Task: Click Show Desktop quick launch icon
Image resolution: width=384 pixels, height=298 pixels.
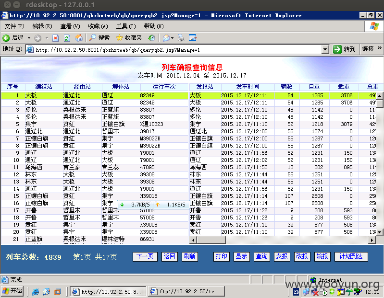Action: coord(58,292)
